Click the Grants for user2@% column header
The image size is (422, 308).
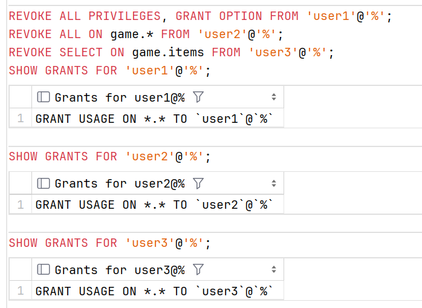click(x=158, y=183)
